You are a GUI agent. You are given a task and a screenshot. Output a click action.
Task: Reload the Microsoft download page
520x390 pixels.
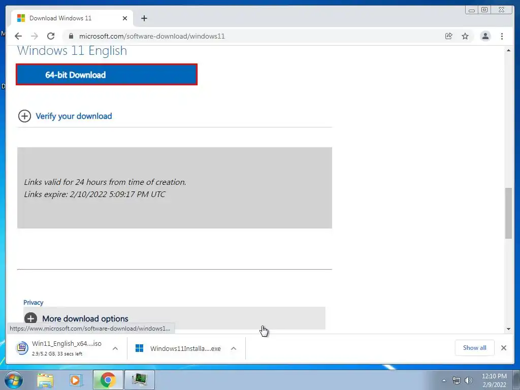[51, 36]
